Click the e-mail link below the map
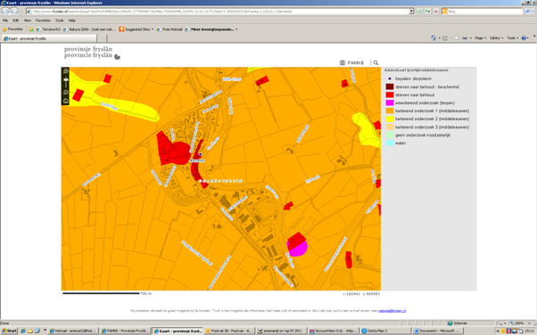537x335 pixels. [x=392, y=311]
